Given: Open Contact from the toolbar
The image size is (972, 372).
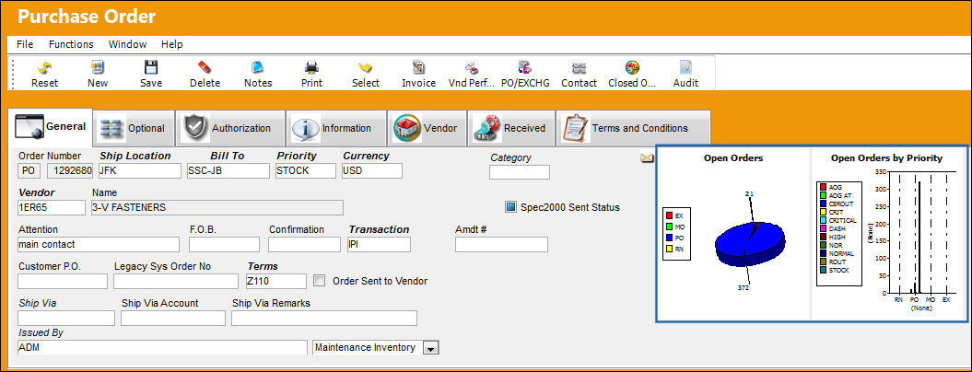Looking at the screenshot, I should coord(579,67).
